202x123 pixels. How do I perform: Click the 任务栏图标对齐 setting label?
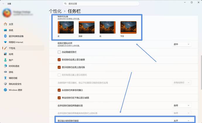point(65,43)
